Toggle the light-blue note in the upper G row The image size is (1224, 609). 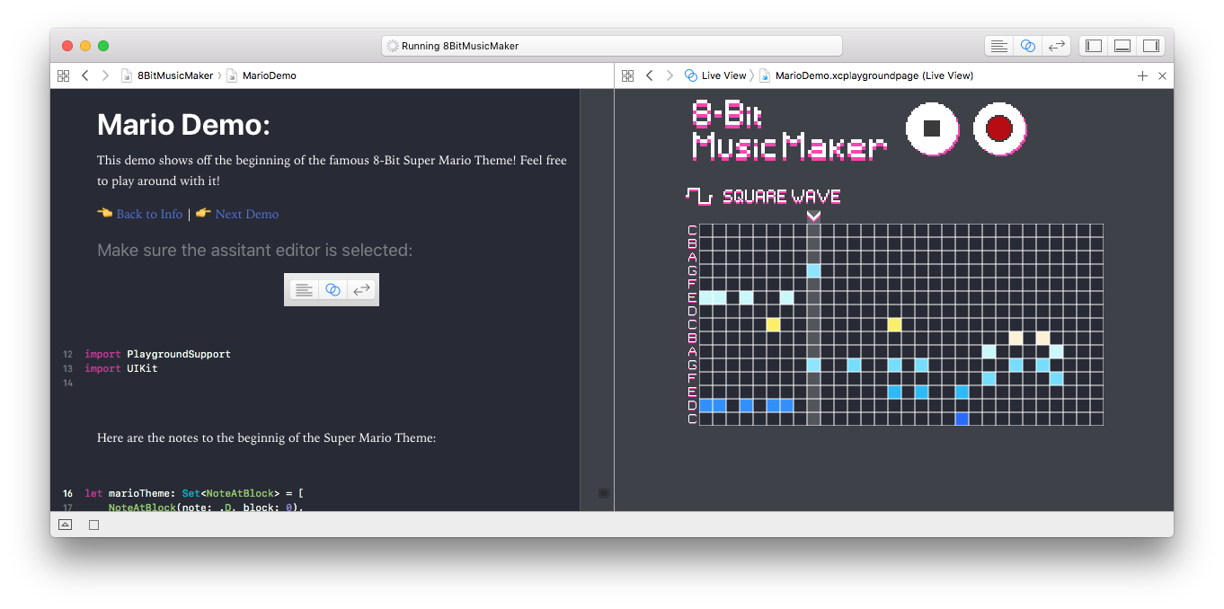[813, 270]
